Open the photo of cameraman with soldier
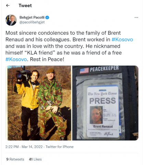The height and width of the screenshot is (165, 144). [38, 103]
